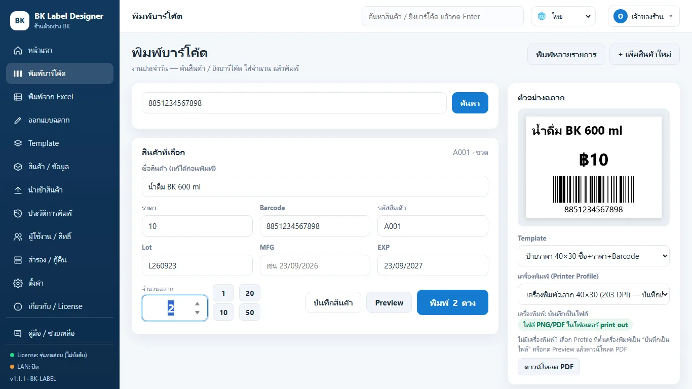Click the globe icon next to language selector
Image resolution: width=692 pixels, height=389 pixels.
[x=542, y=16]
